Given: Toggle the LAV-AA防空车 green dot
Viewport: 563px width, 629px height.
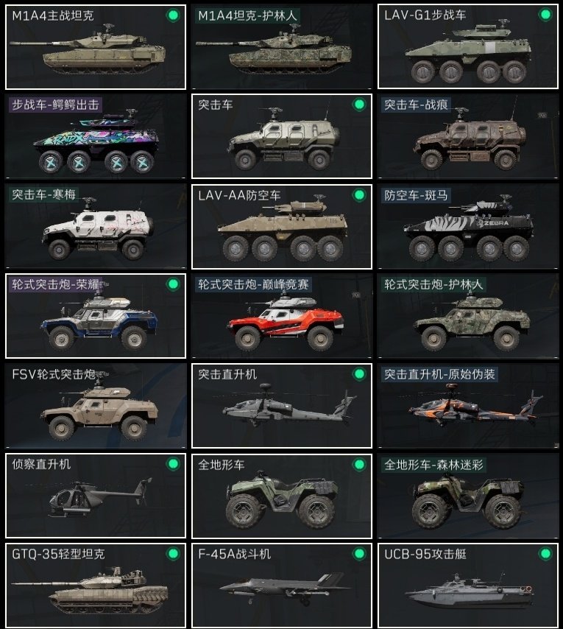Looking at the screenshot, I should coord(359,195).
